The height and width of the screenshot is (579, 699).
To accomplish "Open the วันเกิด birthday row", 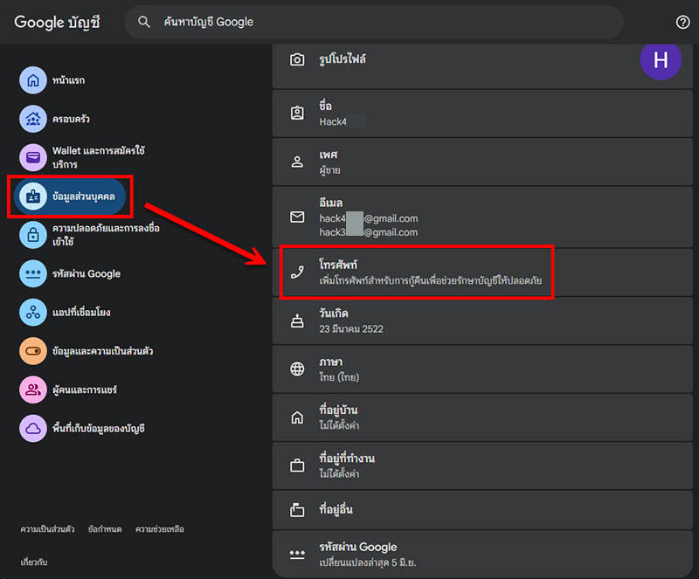I will point(482,321).
